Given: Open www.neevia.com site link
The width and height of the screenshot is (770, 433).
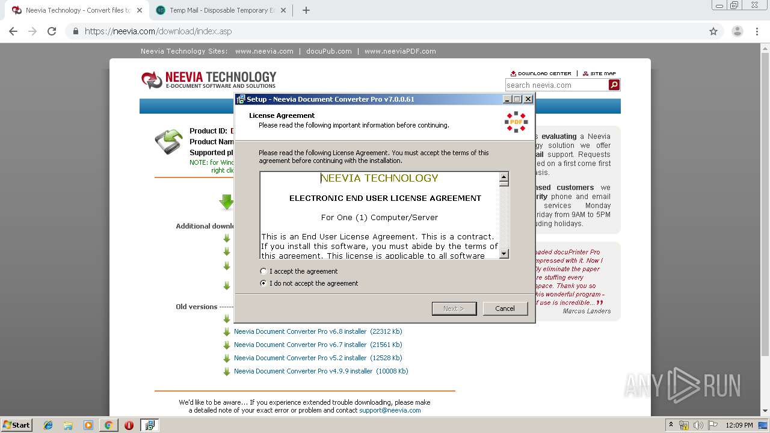Looking at the screenshot, I should [x=264, y=51].
